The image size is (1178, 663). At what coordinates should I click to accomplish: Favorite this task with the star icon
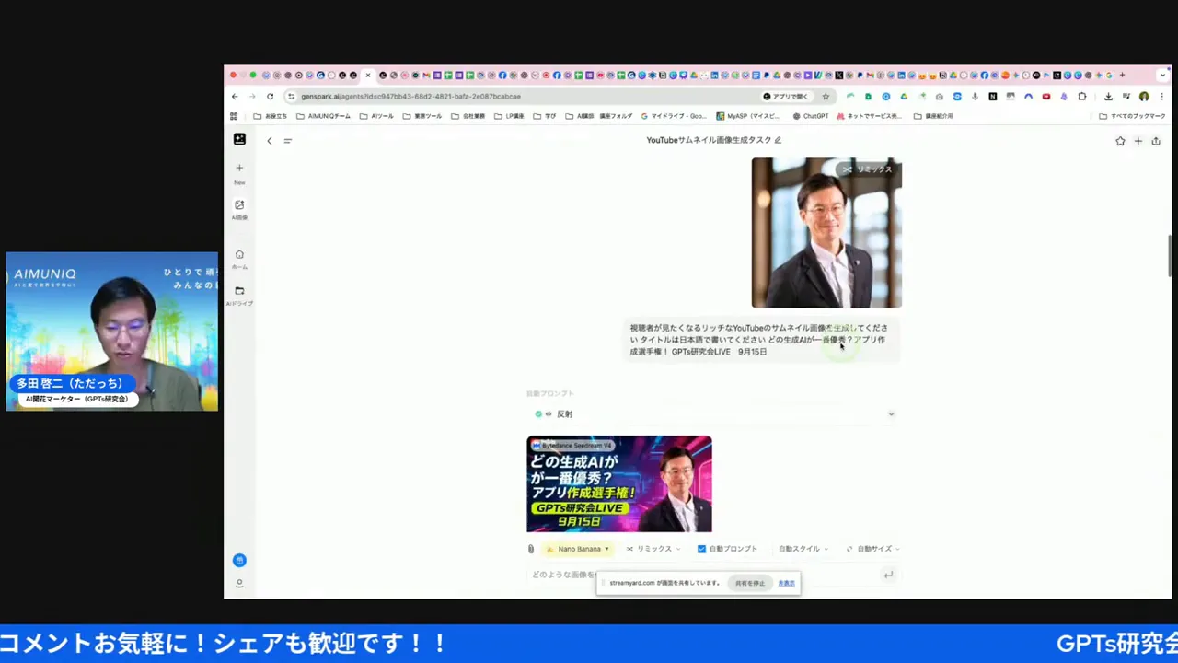1120,141
